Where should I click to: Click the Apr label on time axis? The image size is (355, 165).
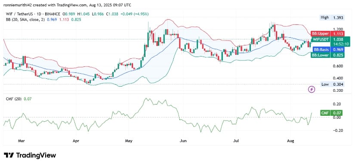[x=75, y=141]
